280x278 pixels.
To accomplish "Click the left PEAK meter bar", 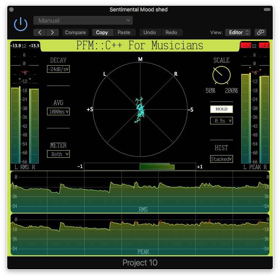I will click(245, 119).
